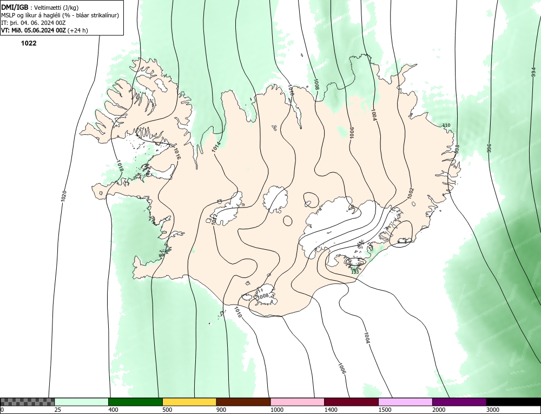Click the light green 25–400 legend swatch
The width and height of the screenshot is (541, 414).
click(x=82, y=402)
